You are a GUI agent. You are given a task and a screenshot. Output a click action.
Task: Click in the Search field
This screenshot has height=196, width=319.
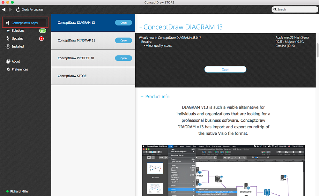(294, 9)
